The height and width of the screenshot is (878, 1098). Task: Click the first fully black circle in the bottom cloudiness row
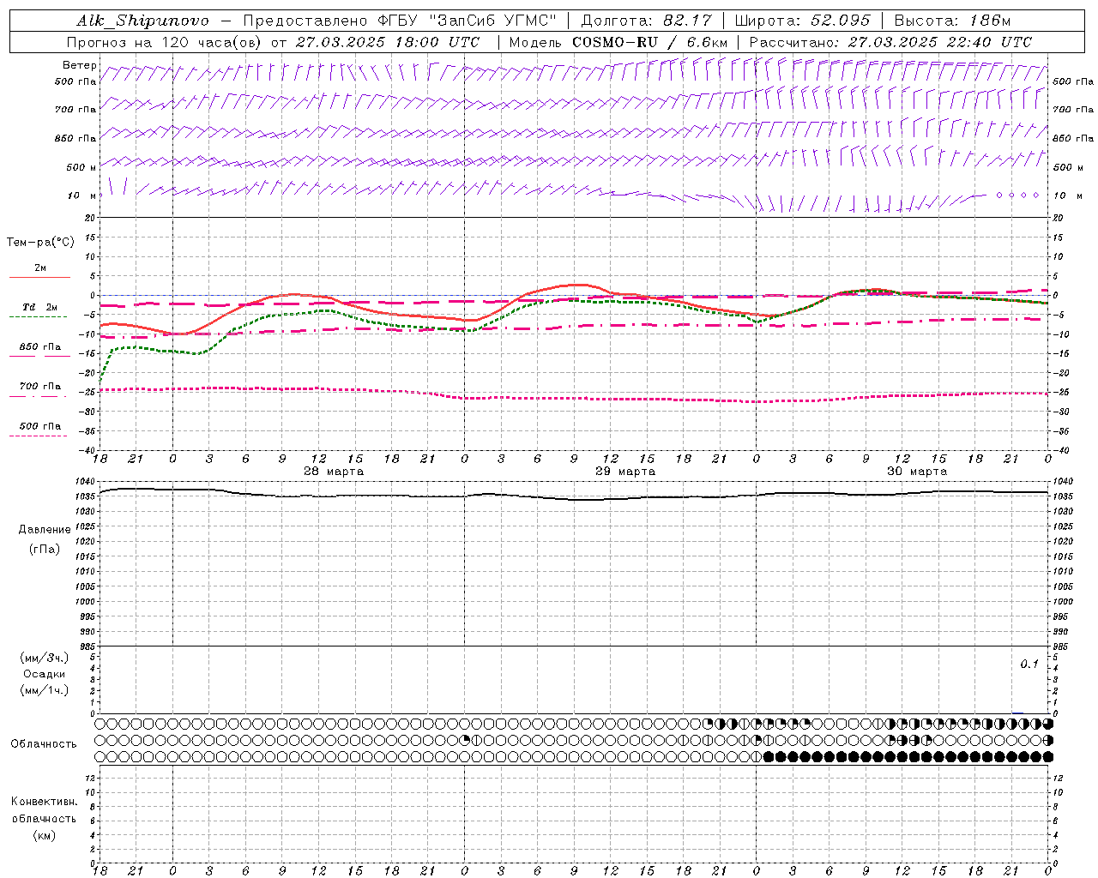coord(769,757)
